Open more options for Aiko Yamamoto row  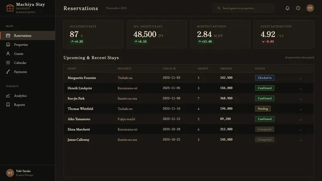[x=301, y=119]
